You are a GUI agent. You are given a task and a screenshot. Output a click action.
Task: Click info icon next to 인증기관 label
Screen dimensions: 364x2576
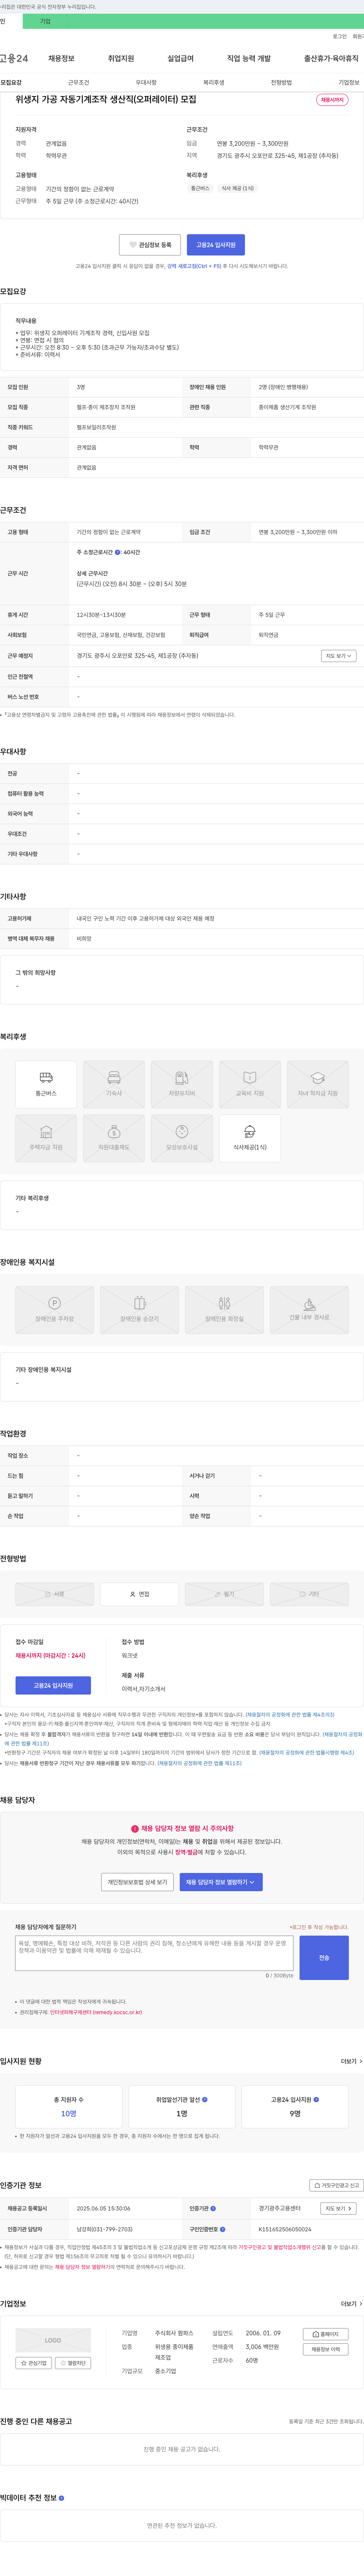pos(213,2208)
